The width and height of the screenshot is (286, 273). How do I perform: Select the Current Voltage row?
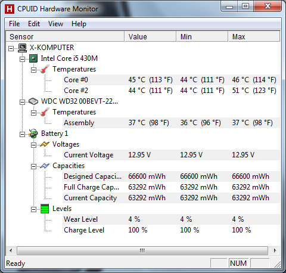tap(171, 155)
